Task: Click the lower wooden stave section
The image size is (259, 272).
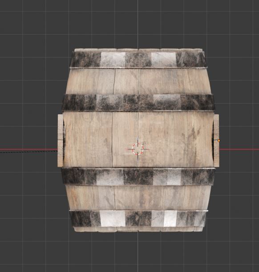Action: point(138,198)
